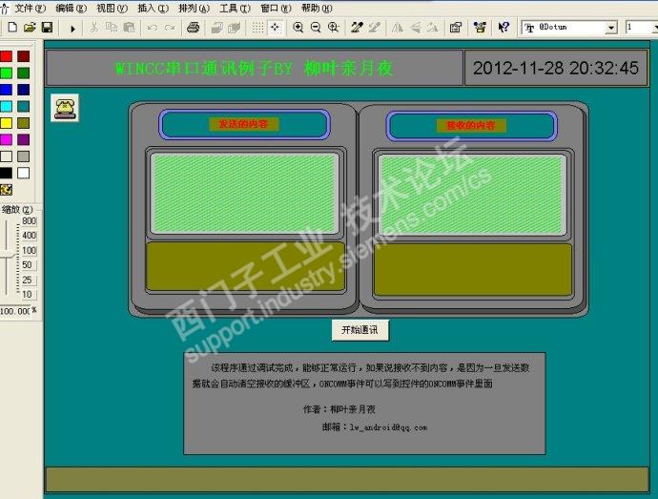Click the rotate object icon
This screenshot has height=499, width=658.
(x=432, y=28)
